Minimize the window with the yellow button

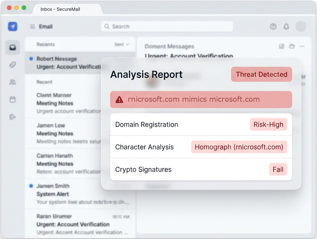pos(17,8)
